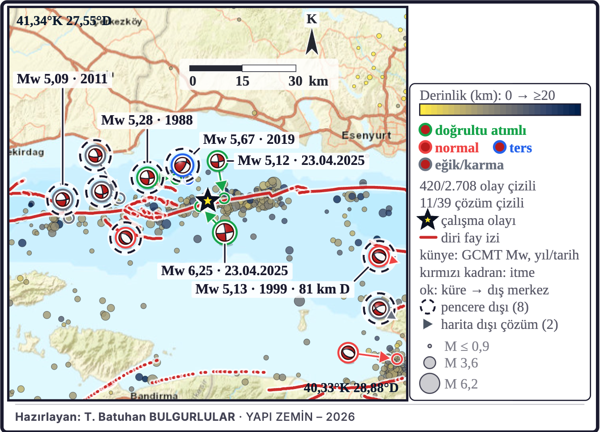Click the Esenyurt place name on the map
Screen dimensions: 600x432
[x=366, y=135]
